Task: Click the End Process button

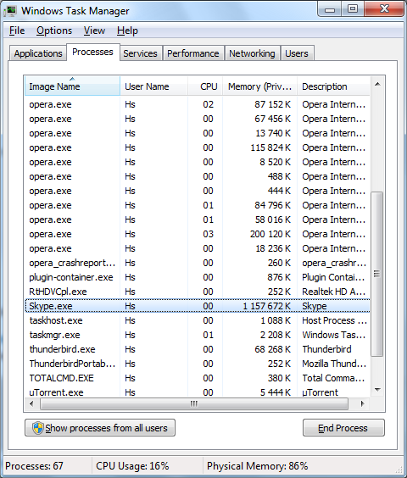Action: coord(343,428)
